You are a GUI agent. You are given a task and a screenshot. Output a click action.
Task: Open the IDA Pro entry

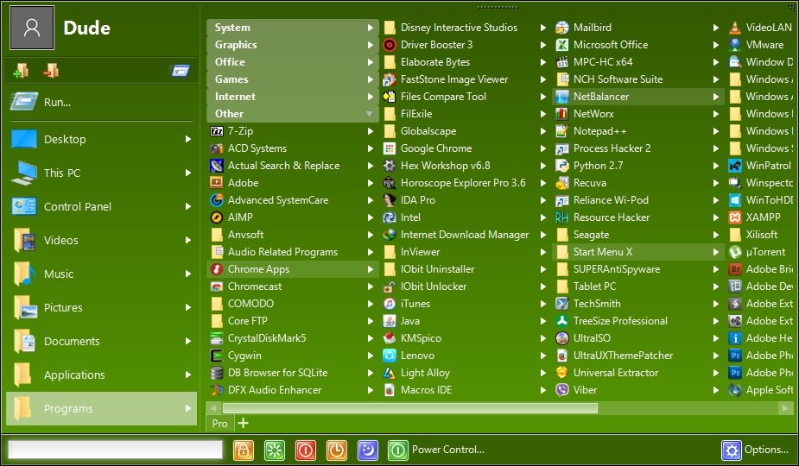466,200
